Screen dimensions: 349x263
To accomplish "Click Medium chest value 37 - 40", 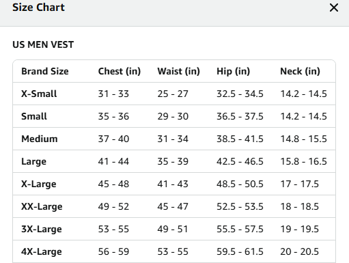I will [113, 139].
